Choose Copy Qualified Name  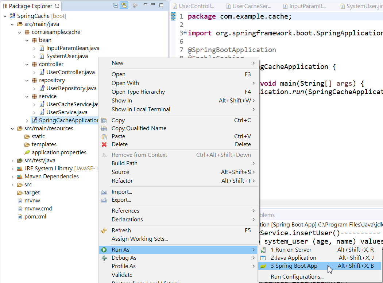179,128
